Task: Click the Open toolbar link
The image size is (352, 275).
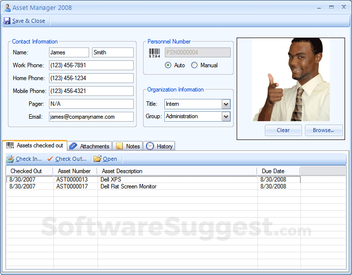Action: click(x=110, y=159)
